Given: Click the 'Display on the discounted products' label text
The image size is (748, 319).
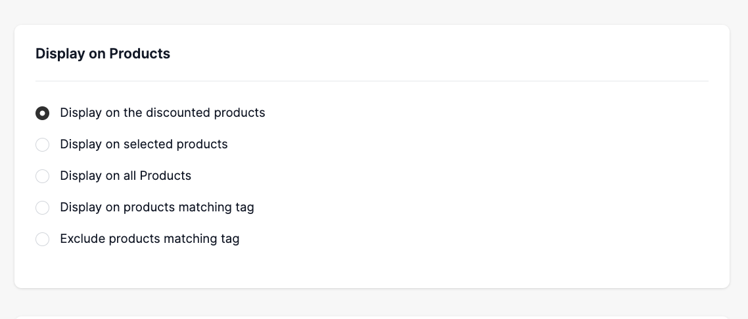Looking at the screenshot, I should [162, 113].
